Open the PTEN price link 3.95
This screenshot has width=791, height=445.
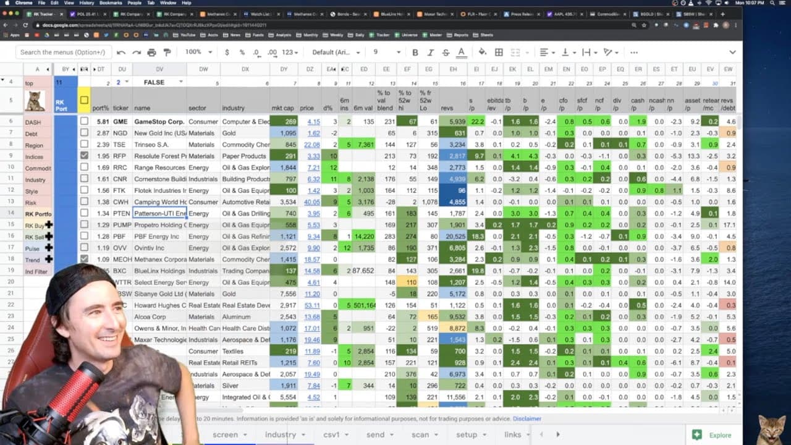pos(314,213)
